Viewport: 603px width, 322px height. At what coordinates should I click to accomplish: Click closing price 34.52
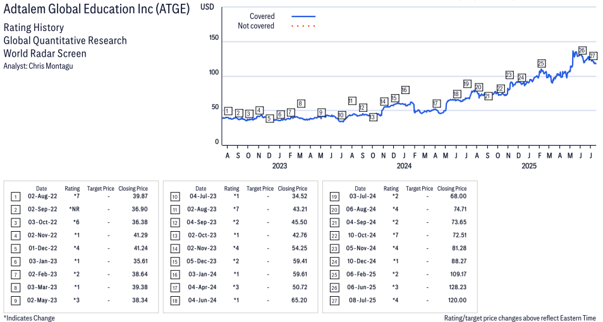pyautogui.click(x=300, y=196)
